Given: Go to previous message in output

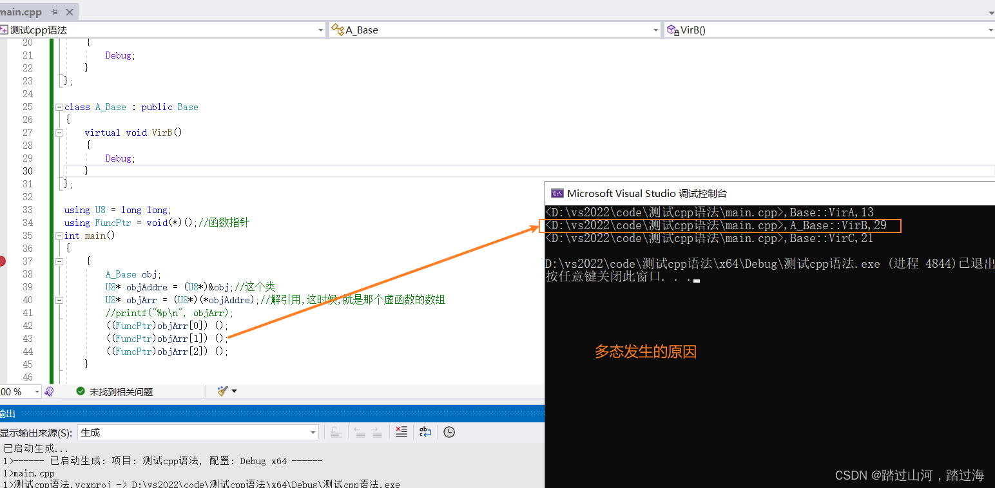Looking at the screenshot, I should point(360,432).
